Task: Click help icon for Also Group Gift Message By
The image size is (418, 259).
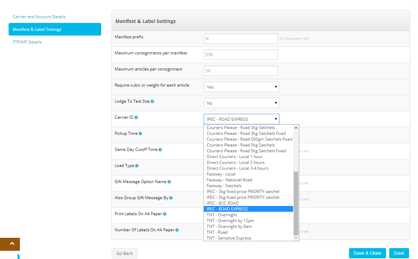Action: [x=171, y=198]
